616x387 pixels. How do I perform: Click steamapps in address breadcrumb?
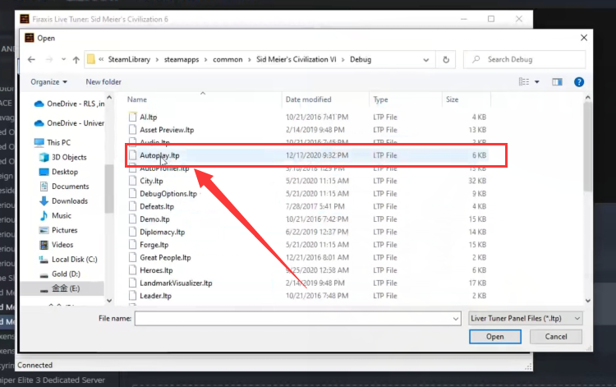(182, 60)
